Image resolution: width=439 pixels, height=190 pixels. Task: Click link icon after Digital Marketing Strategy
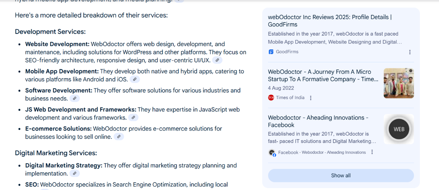[x=74, y=173]
